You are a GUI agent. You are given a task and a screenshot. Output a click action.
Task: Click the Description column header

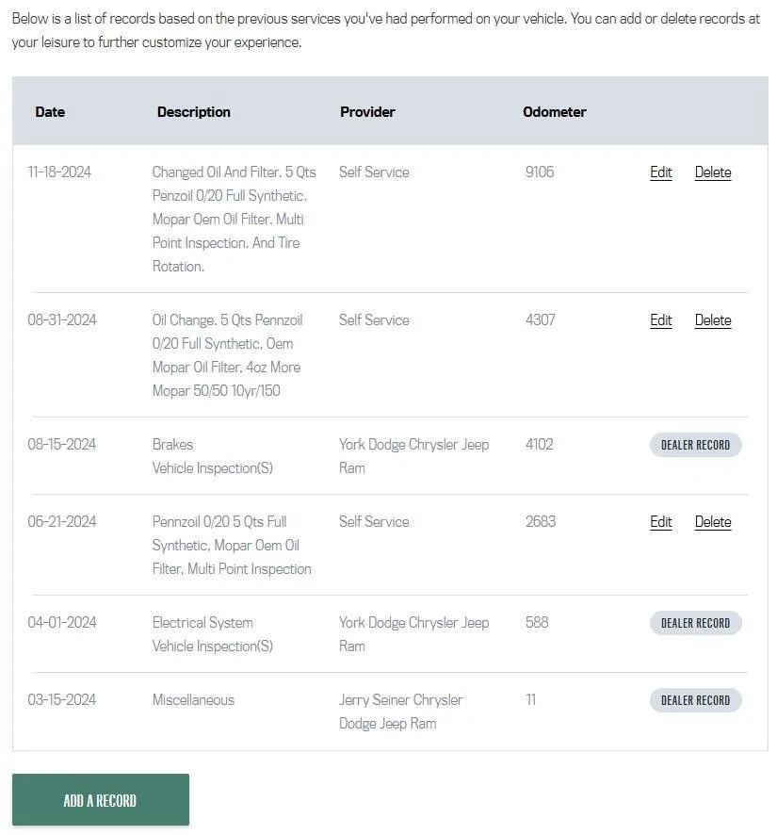point(194,112)
